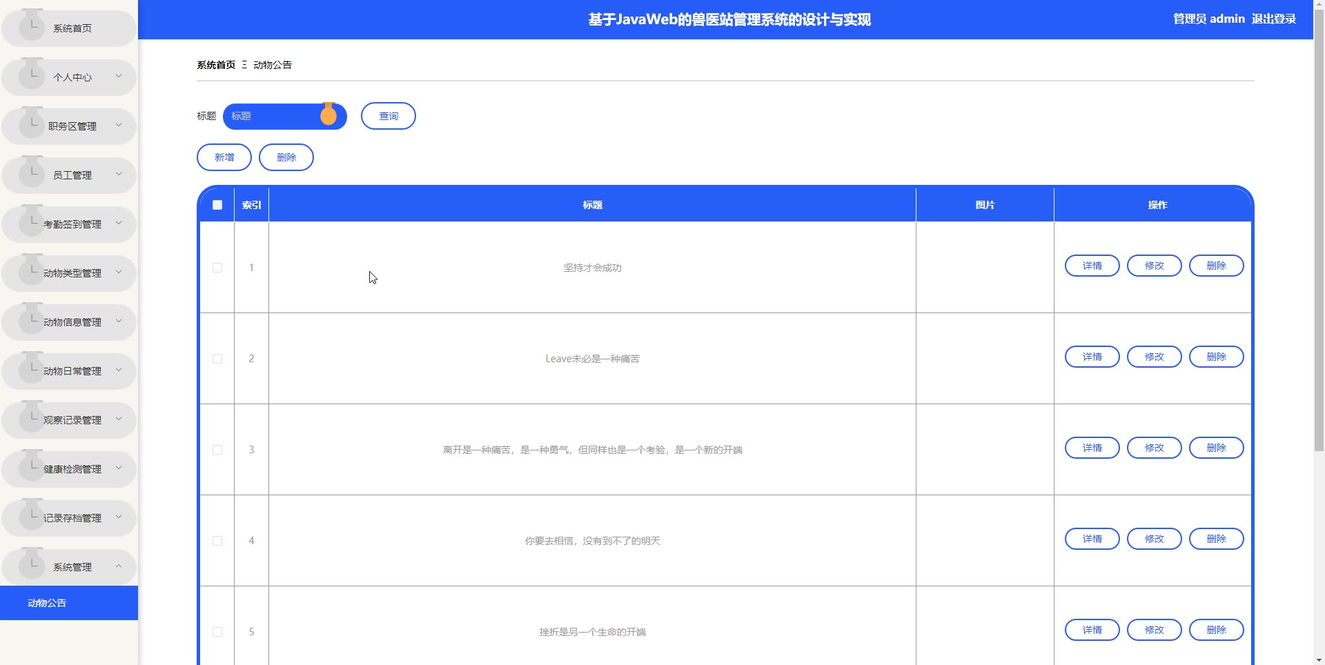Click the 标题 column header
The height and width of the screenshot is (665, 1325).
[592, 205]
